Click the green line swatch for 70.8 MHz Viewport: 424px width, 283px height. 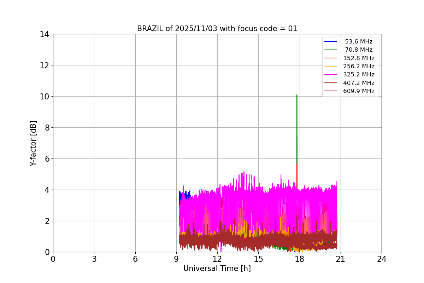click(331, 50)
